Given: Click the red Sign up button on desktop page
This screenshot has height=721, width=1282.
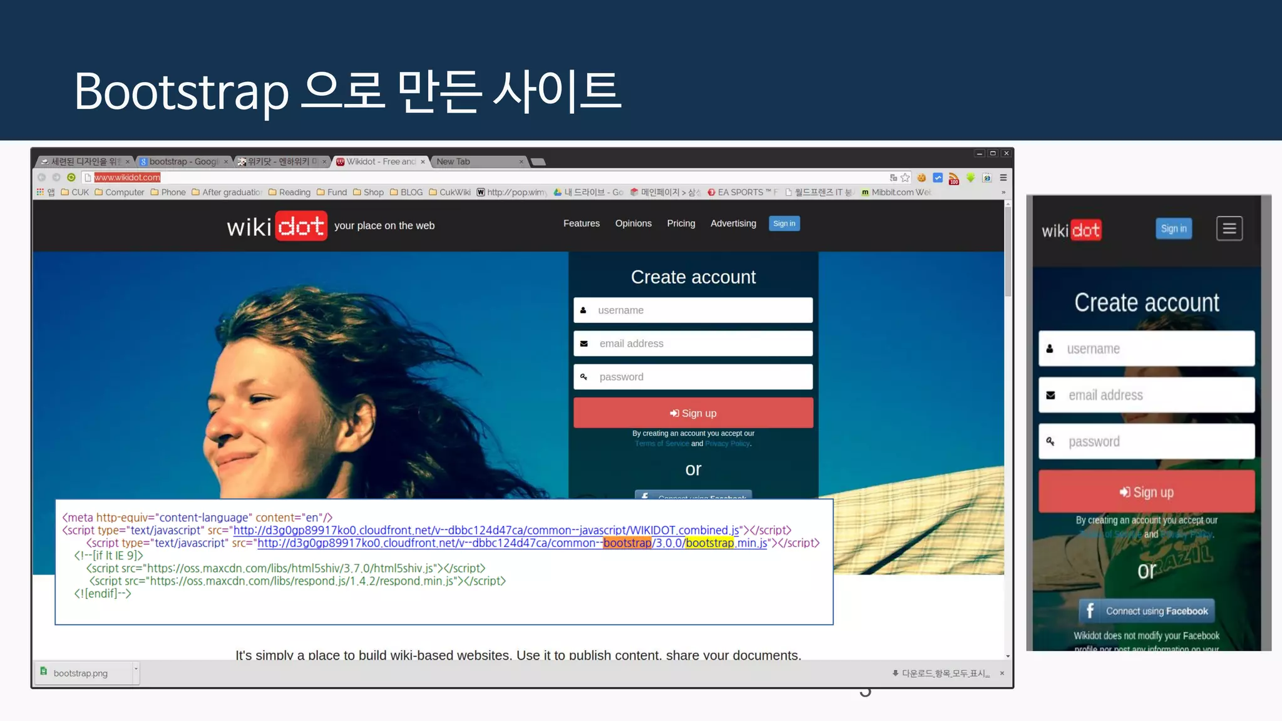Looking at the screenshot, I should point(693,413).
